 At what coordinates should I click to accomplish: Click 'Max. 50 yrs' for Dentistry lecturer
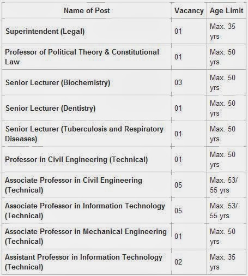[222, 108]
